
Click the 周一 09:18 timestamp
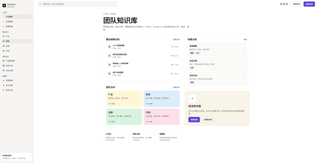click(x=175, y=74)
